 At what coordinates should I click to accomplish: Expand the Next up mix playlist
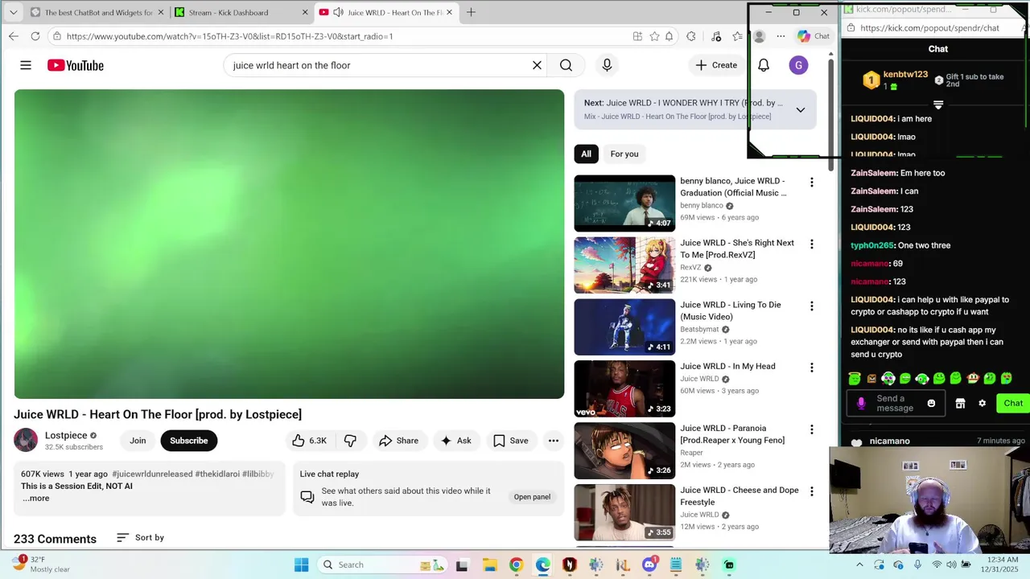coord(800,109)
